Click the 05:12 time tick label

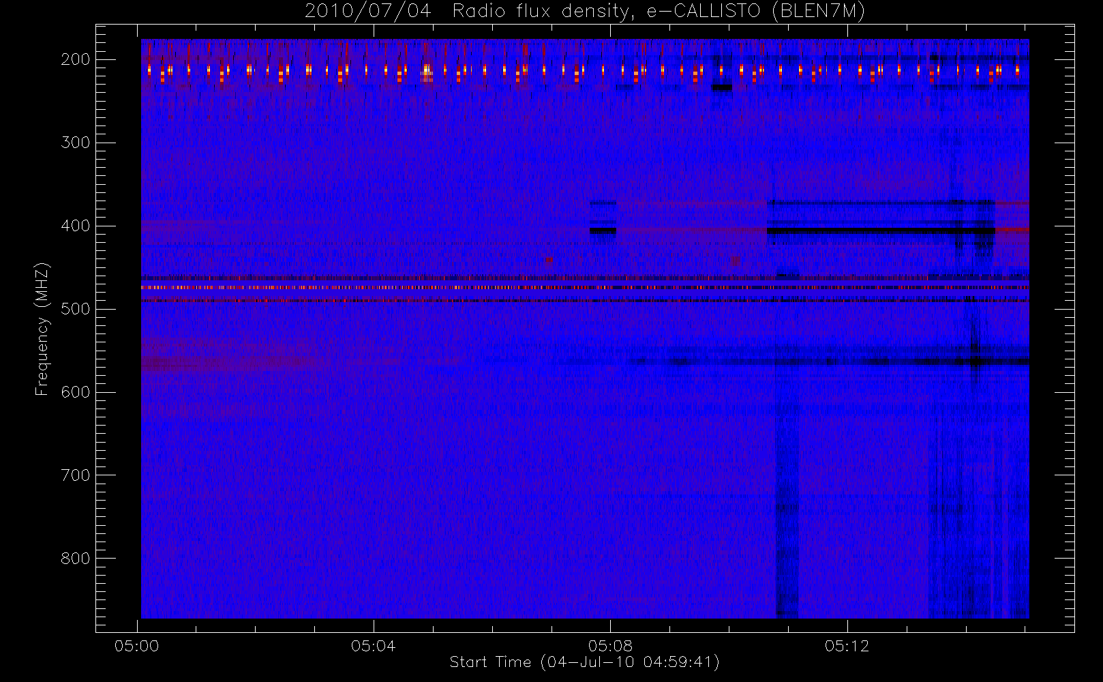point(847,646)
